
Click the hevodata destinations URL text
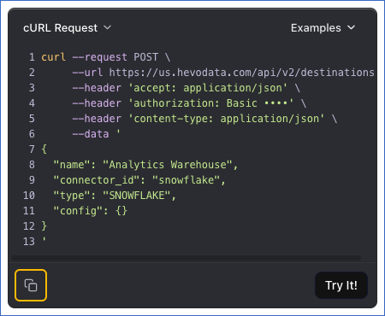[242, 73]
